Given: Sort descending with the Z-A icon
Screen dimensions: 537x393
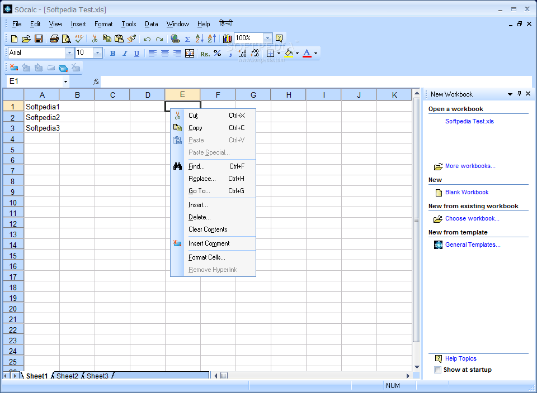Looking at the screenshot, I should coord(211,39).
